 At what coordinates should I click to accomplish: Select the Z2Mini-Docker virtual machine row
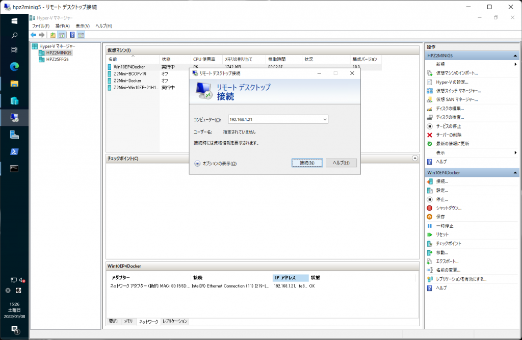(148, 81)
